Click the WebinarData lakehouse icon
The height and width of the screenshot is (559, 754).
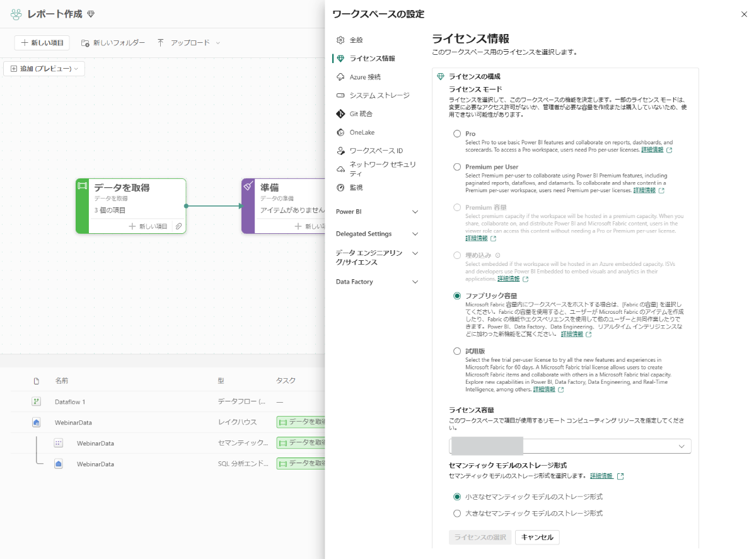36,422
